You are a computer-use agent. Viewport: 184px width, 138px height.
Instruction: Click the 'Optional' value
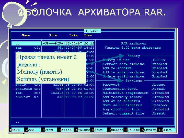(x=161, y=105)
